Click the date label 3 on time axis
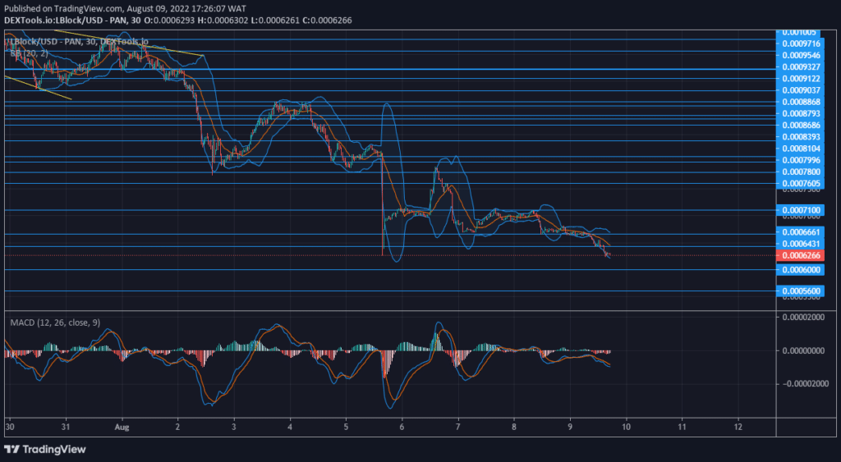Image resolution: width=841 pixels, height=462 pixels. click(x=234, y=428)
